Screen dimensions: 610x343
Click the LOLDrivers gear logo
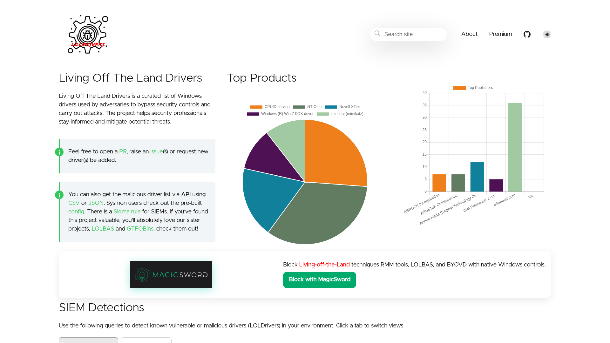point(88,34)
